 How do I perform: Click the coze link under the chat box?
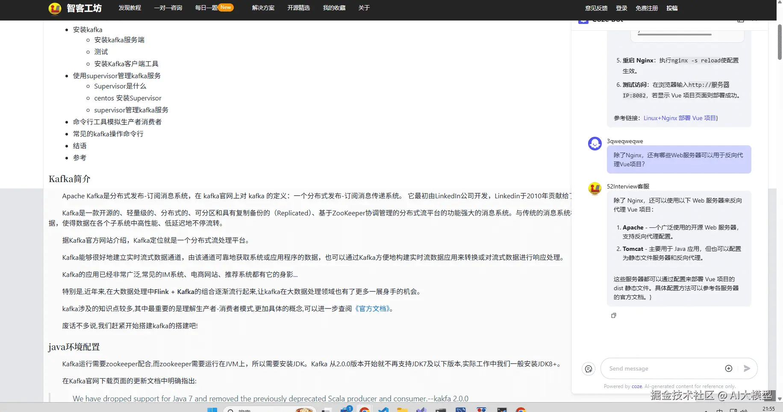(637, 386)
